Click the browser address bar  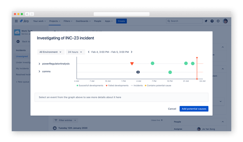121,14
